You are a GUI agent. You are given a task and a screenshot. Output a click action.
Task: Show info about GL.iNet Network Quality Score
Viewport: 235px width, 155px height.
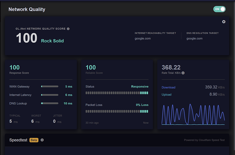point(68,29)
